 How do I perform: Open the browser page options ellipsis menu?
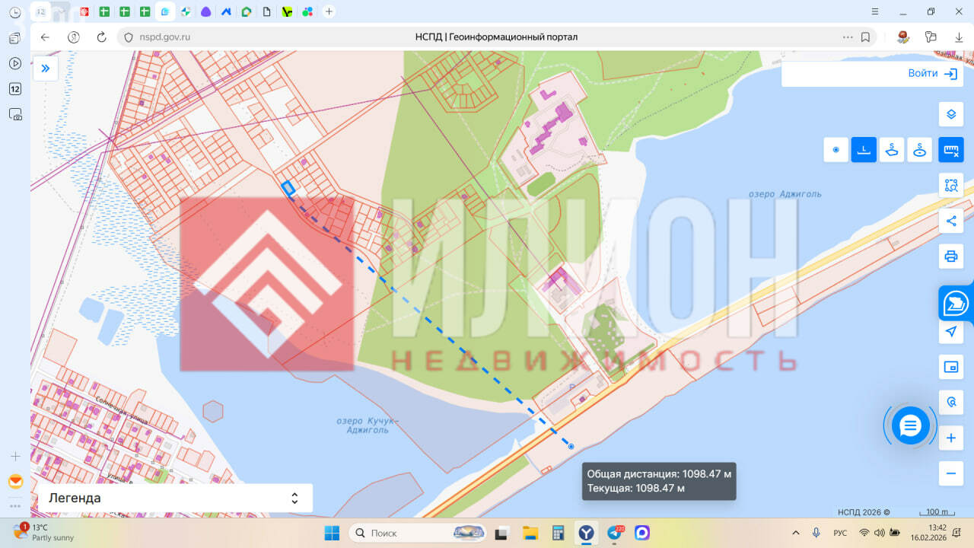pos(848,37)
